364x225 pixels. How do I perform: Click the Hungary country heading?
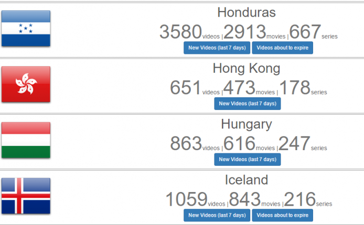coord(247,124)
